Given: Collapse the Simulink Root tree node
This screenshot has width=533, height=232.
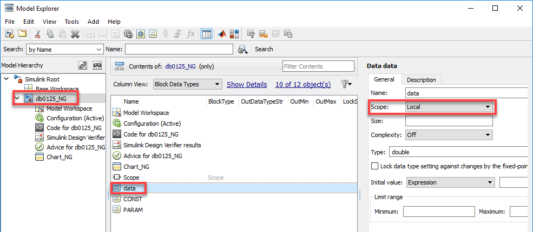Looking at the screenshot, I should point(6,79).
